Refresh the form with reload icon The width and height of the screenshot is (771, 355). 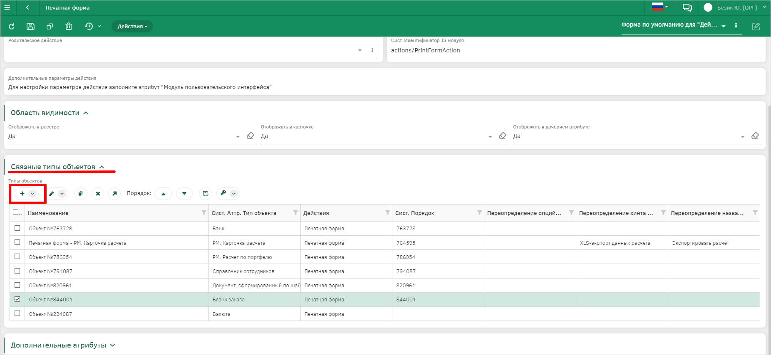[12, 26]
